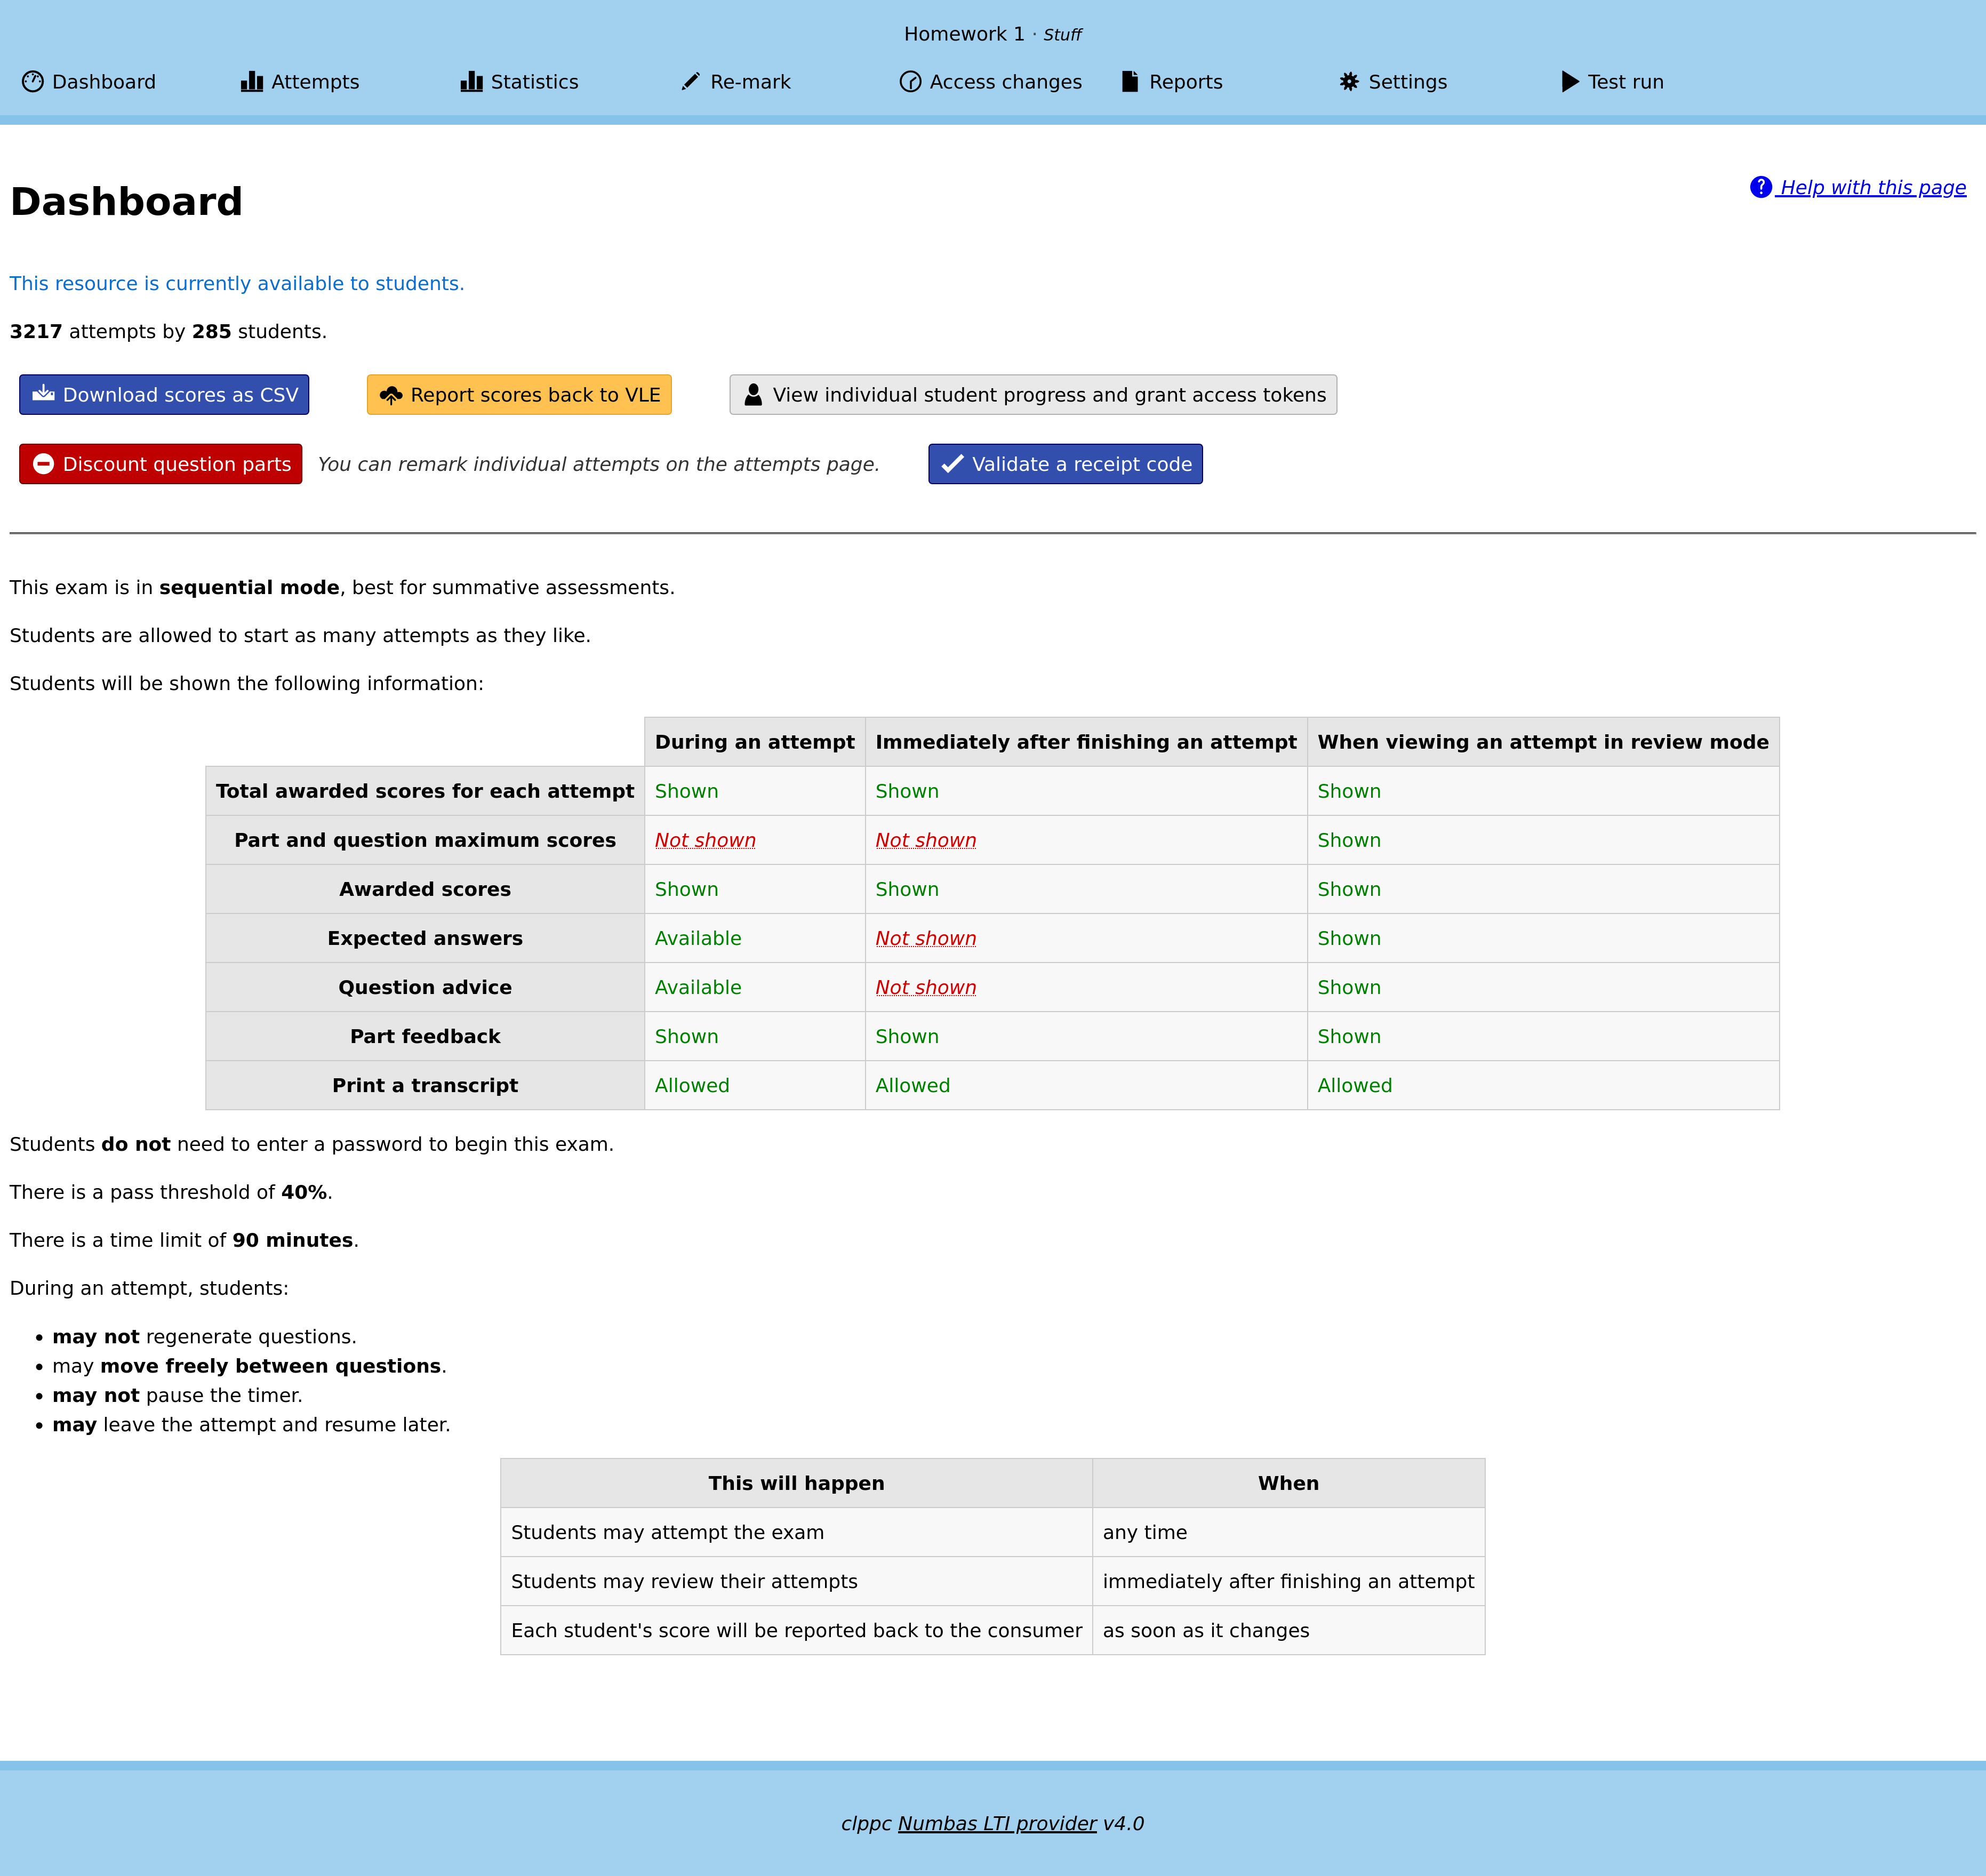Click the bar chart icon next to Attempts
The width and height of the screenshot is (1986, 1876).
(253, 81)
